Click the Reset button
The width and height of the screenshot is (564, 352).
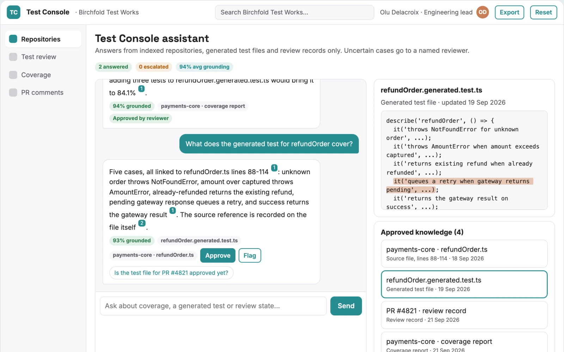544,12
